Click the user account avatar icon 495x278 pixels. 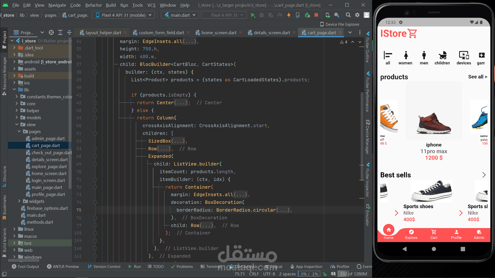pyautogui.click(x=367, y=15)
